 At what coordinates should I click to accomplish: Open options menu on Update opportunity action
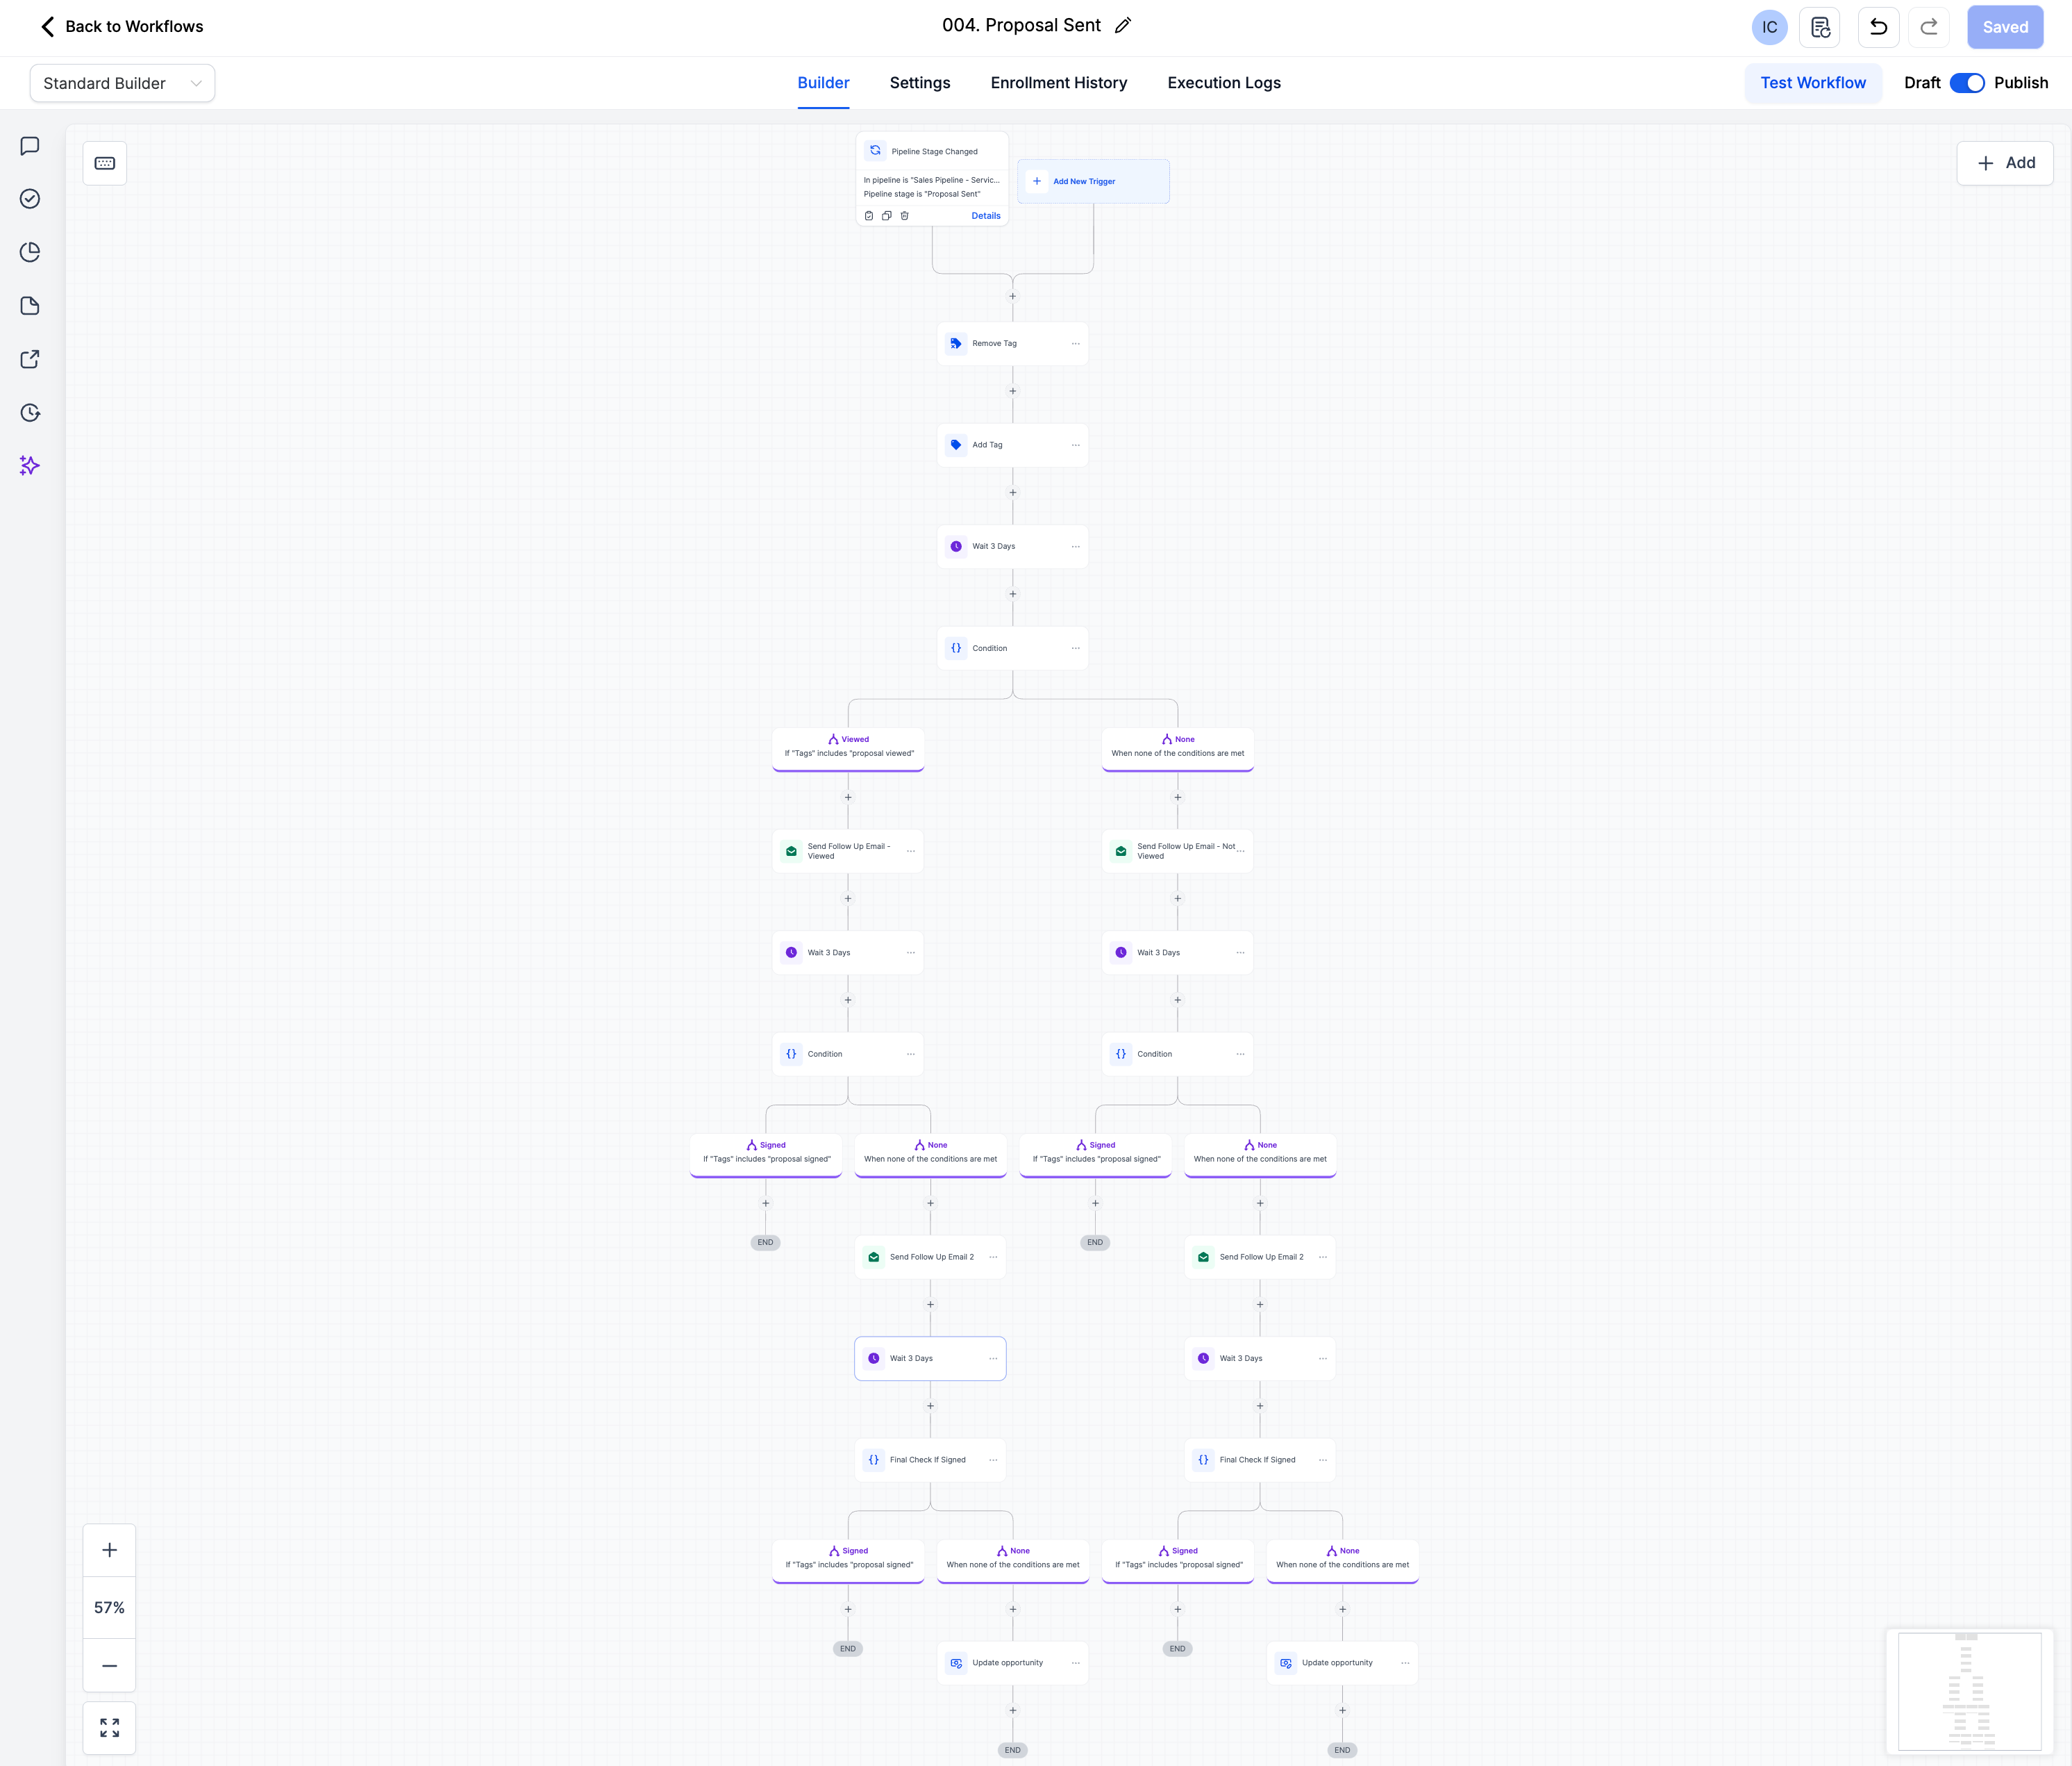[1075, 1663]
